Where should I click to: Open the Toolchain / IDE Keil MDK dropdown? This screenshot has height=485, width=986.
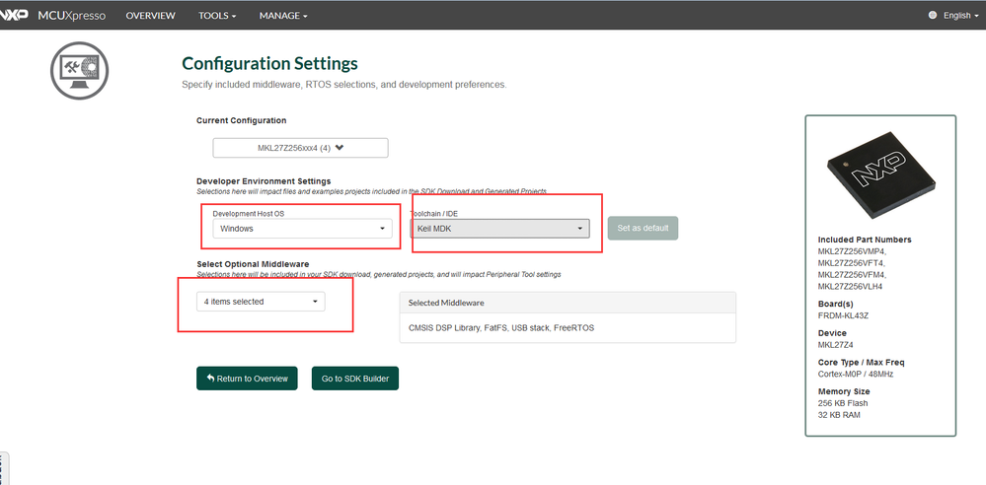click(499, 229)
